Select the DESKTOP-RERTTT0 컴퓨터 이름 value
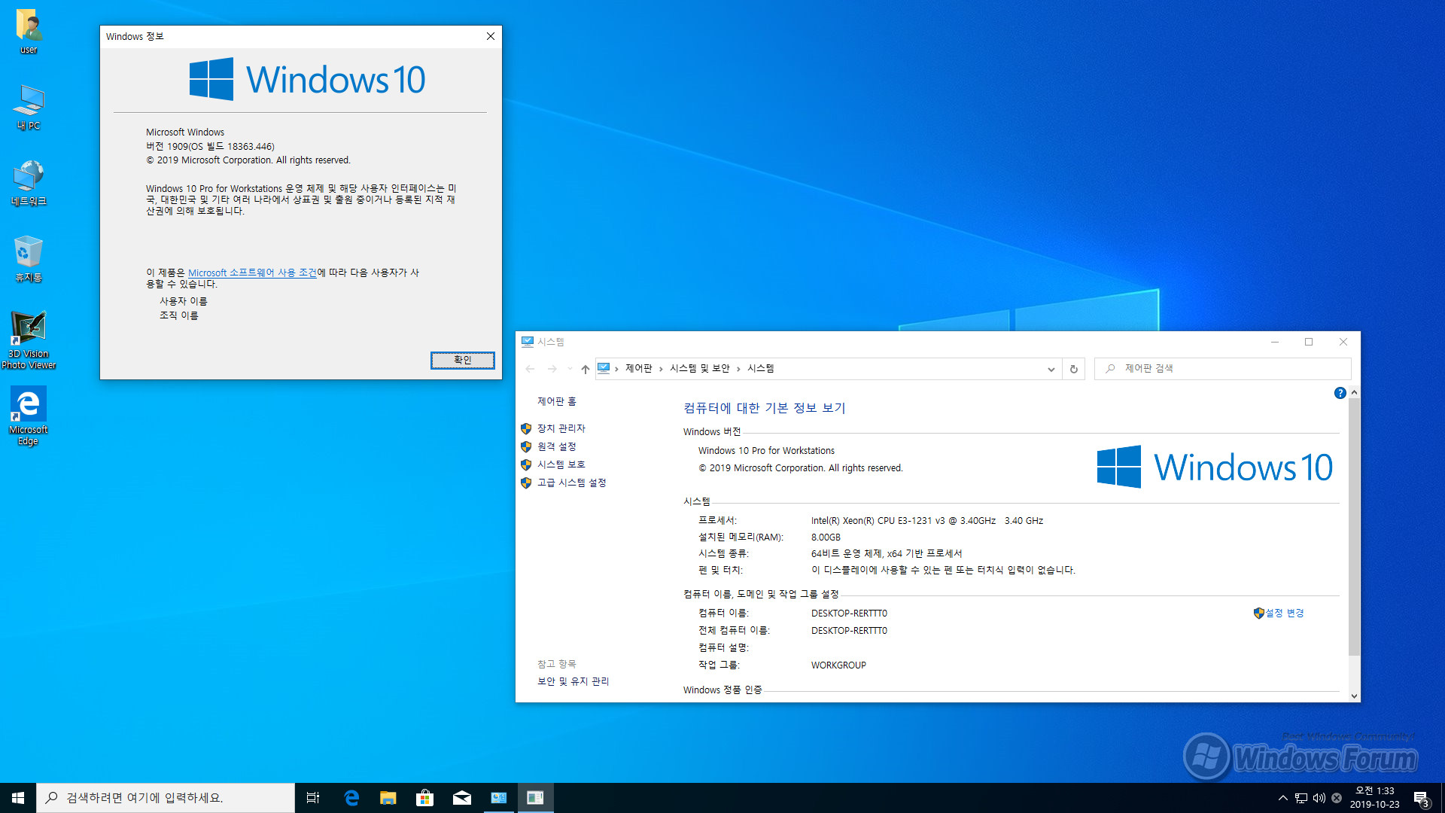1445x813 pixels. 849,614
